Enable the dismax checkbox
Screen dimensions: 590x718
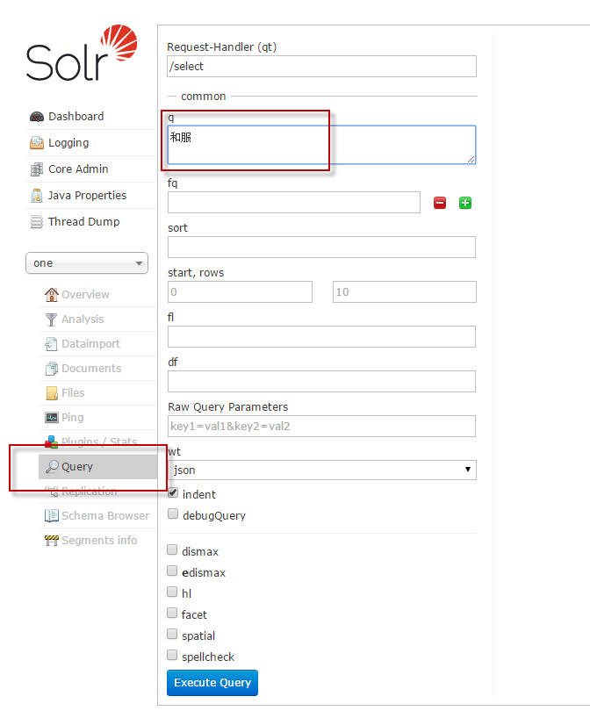[172, 549]
